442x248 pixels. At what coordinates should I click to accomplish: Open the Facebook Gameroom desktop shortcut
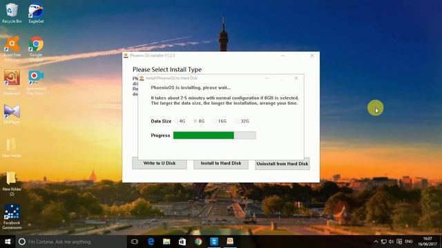coord(12,217)
